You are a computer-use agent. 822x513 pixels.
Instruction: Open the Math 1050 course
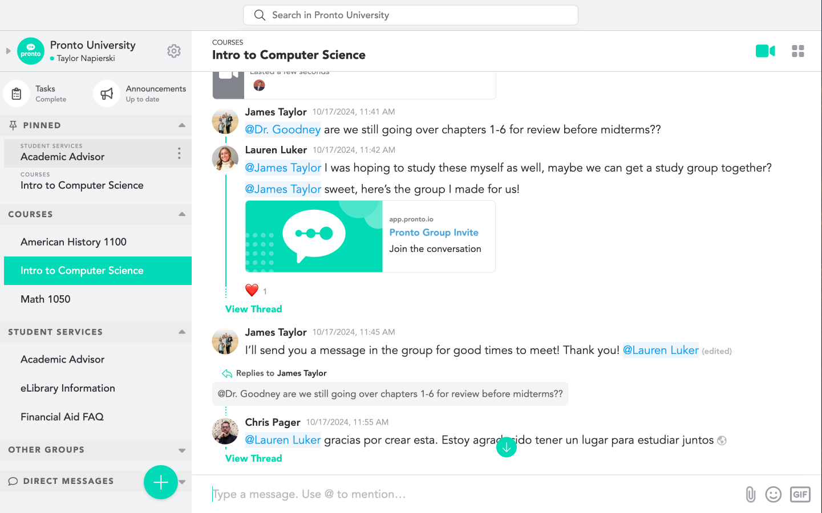tap(46, 299)
